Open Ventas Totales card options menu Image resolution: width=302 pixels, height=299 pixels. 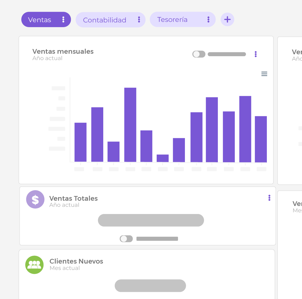(x=269, y=198)
